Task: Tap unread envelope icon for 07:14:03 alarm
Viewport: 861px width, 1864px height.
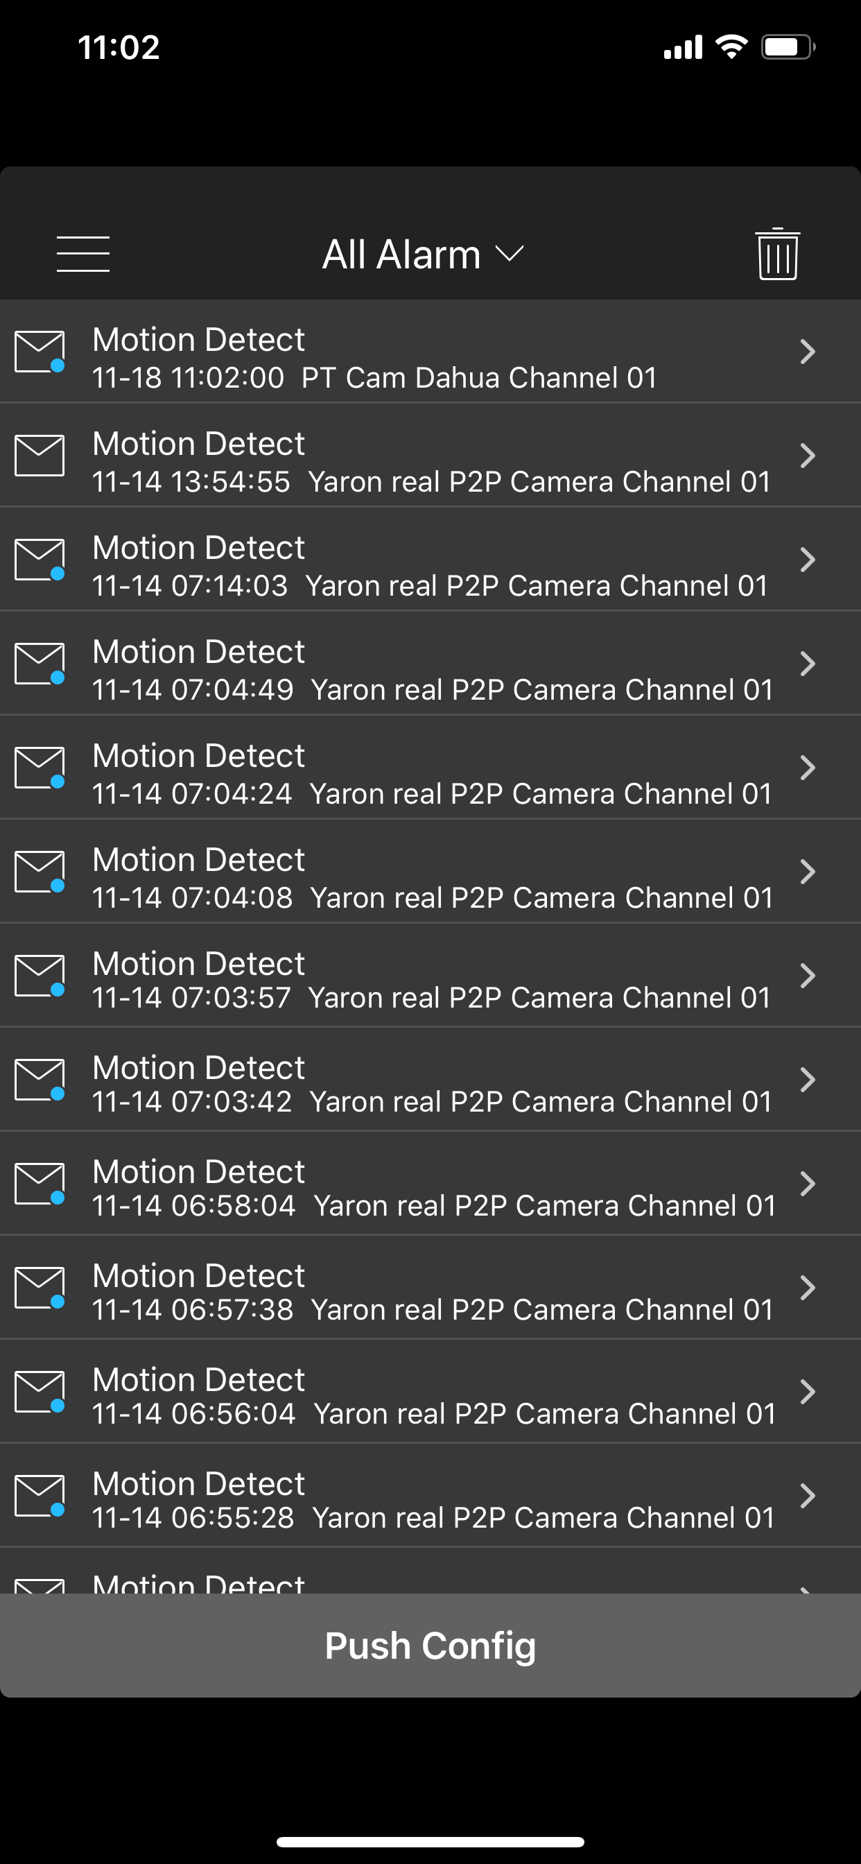Action: click(x=40, y=560)
